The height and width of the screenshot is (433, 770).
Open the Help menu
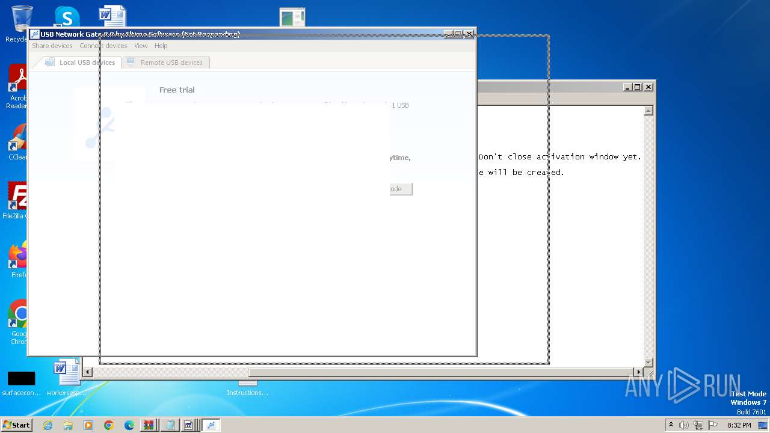coord(161,46)
